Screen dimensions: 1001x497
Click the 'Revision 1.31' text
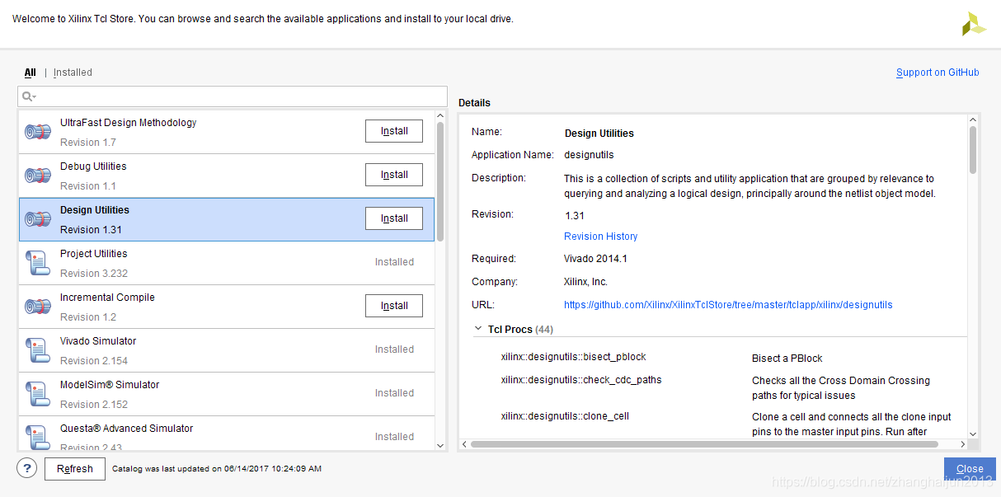point(92,230)
